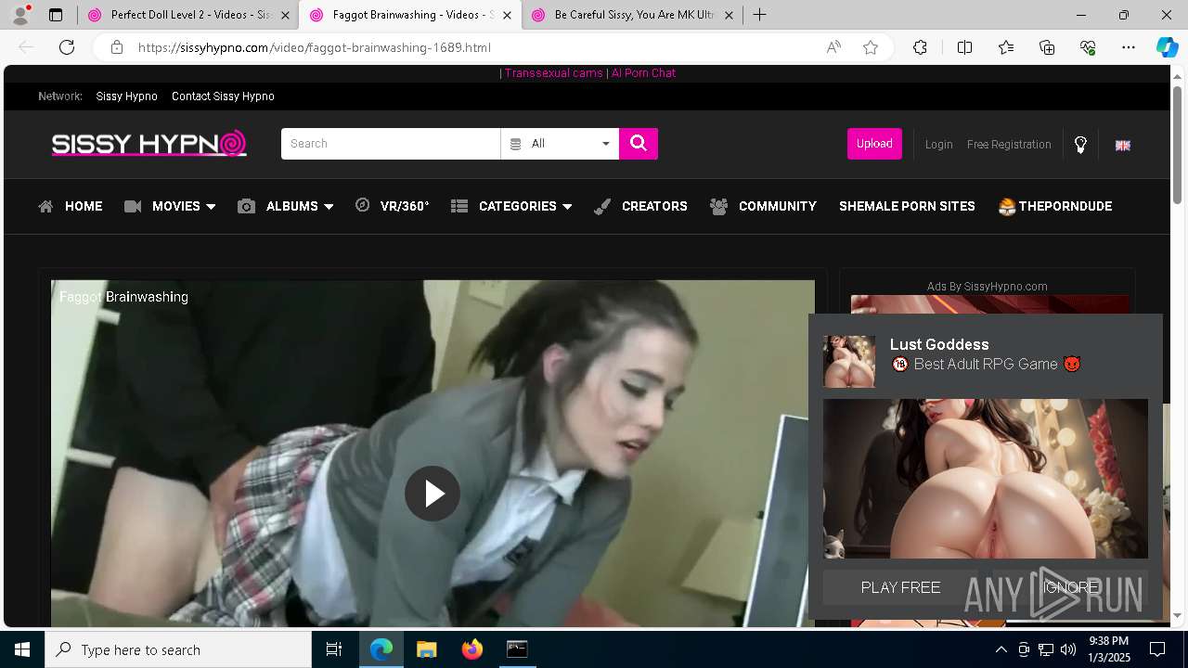
Task: Open the network tray icon
Action: pyautogui.click(x=1046, y=649)
